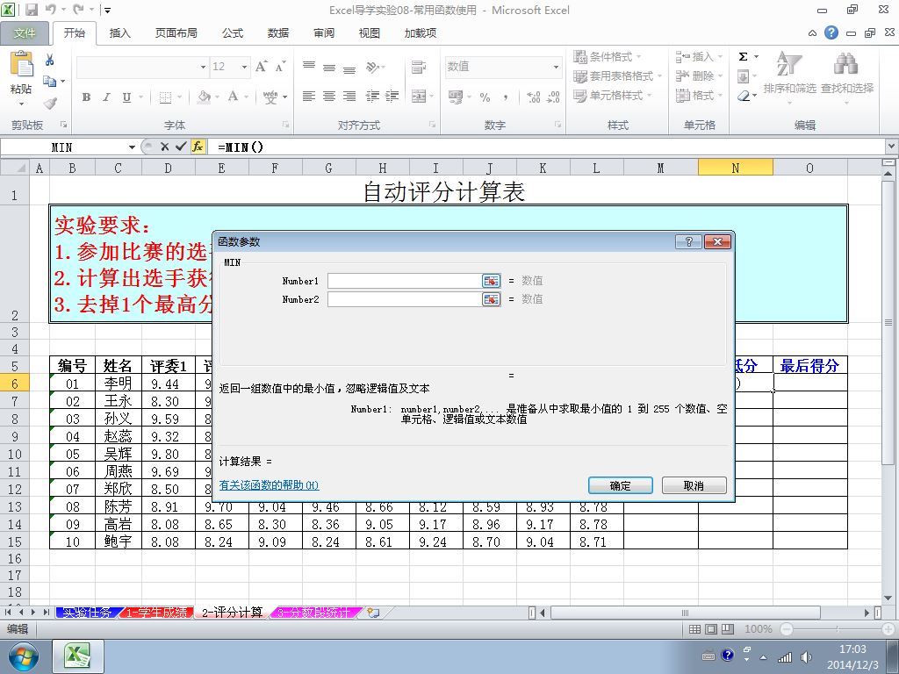899x674 pixels.
Task: Click the Decrease Font Size icon
Action: 280,67
